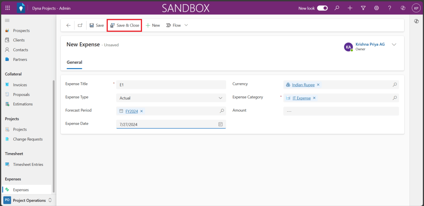Open the app launcher waffle icon
424x206 pixels.
click(x=7, y=8)
